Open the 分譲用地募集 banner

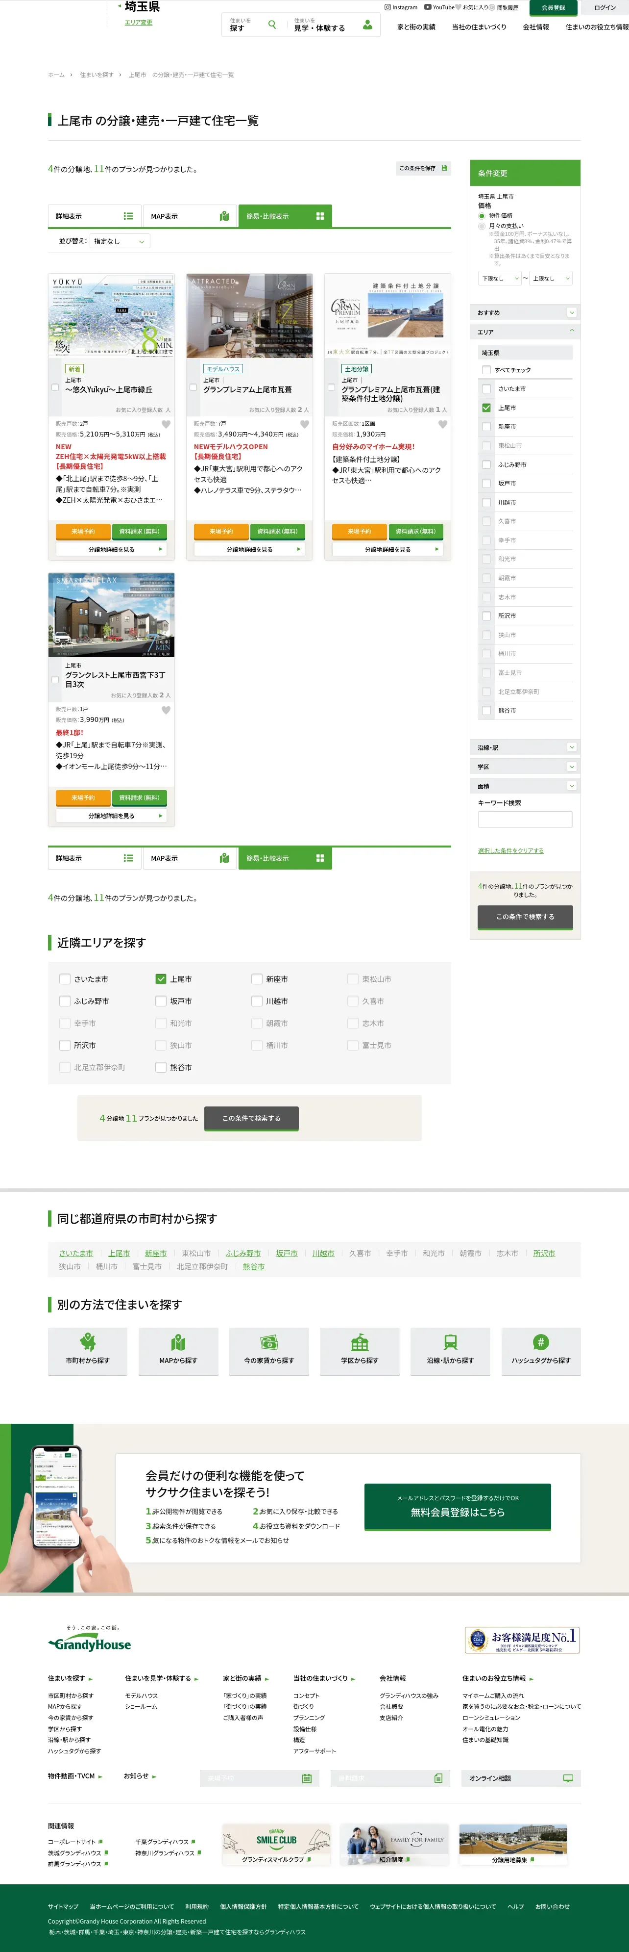pos(513,1845)
